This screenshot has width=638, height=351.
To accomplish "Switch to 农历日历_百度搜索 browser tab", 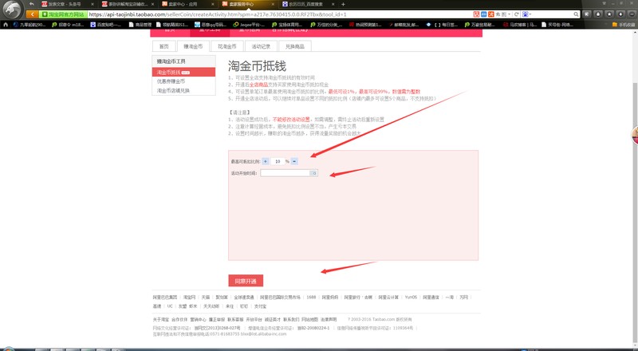I will [308, 4].
